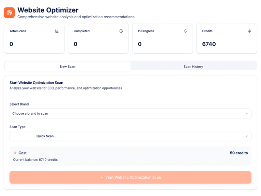
Task: Click the In Progress stat card
Action: coord(162,38)
